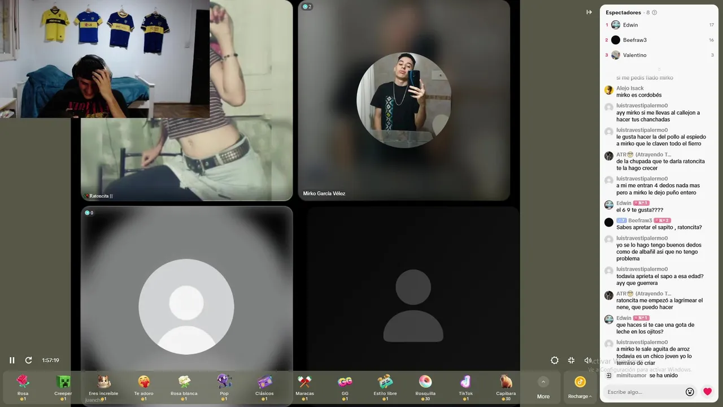Send the Capibara gift

(x=506, y=387)
